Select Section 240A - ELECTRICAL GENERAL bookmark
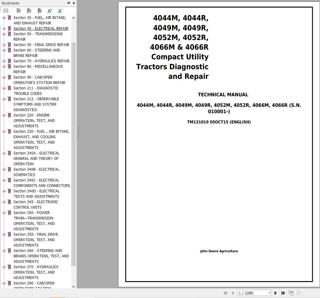 pyautogui.click(x=36, y=159)
